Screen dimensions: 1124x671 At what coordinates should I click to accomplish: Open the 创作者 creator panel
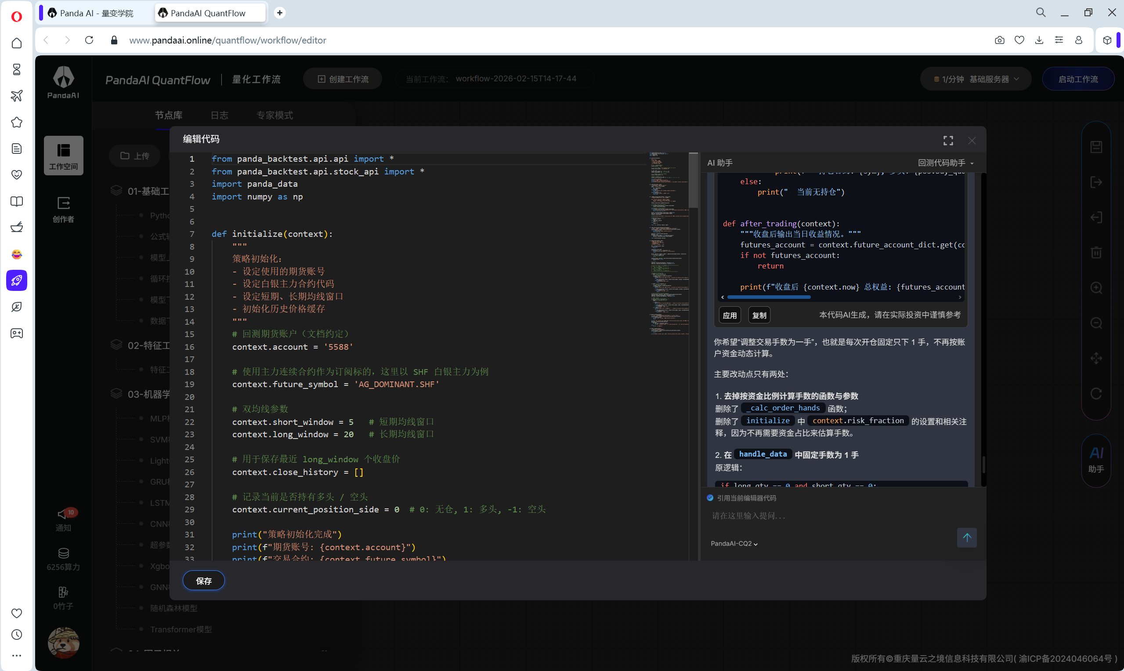tap(63, 209)
